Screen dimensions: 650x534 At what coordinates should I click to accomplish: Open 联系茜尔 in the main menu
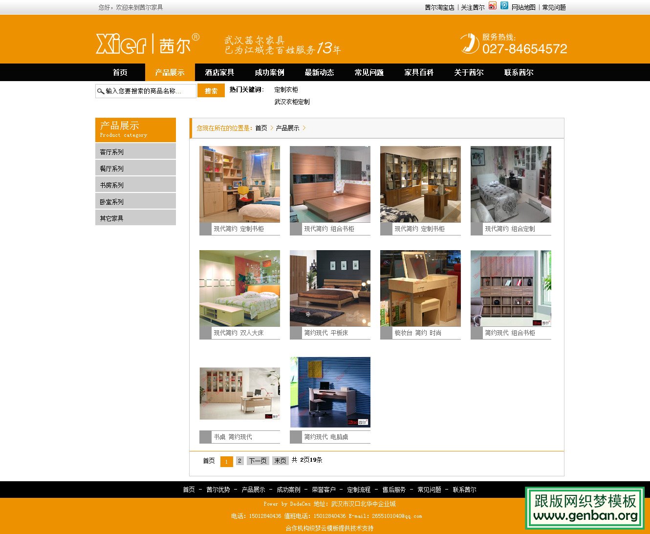[519, 72]
